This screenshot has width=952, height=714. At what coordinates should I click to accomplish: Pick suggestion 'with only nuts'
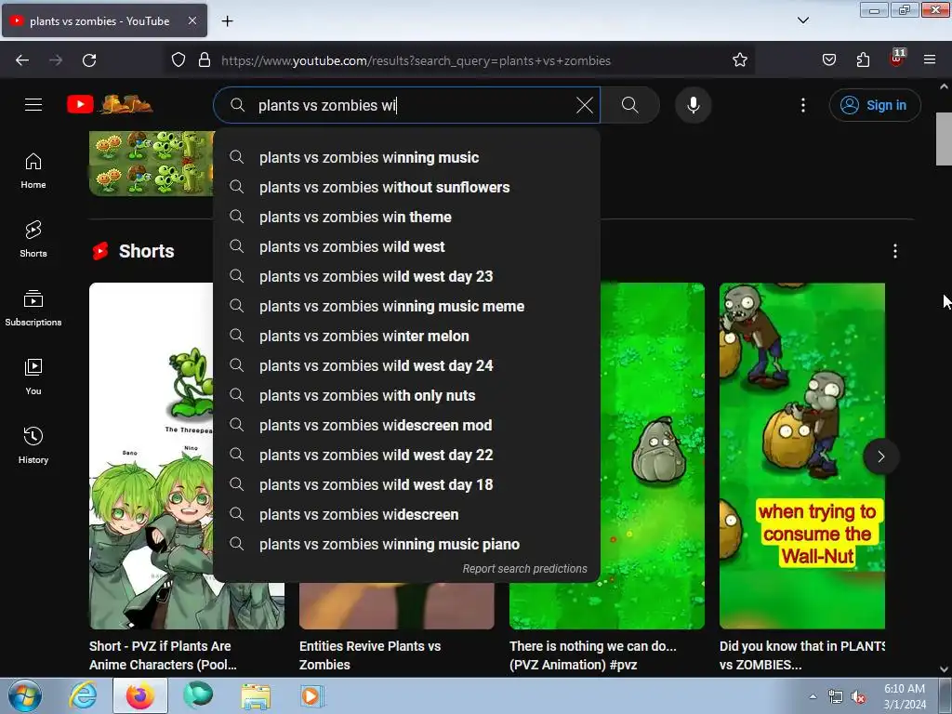(x=407, y=395)
